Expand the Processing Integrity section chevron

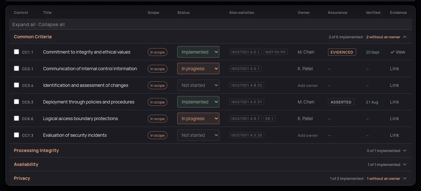[x=405, y=150]
